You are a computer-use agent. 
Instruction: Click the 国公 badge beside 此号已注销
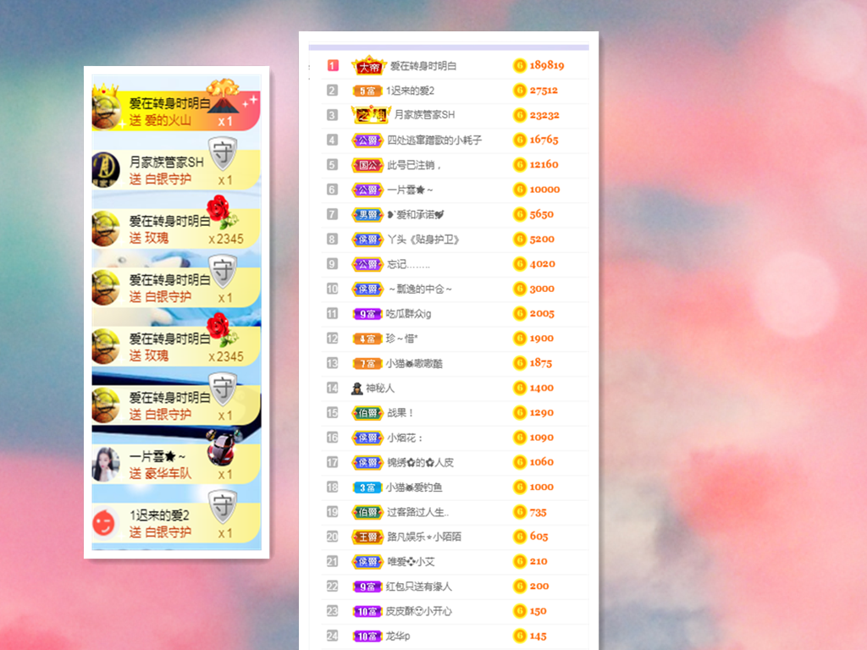(x=367, y=165)
